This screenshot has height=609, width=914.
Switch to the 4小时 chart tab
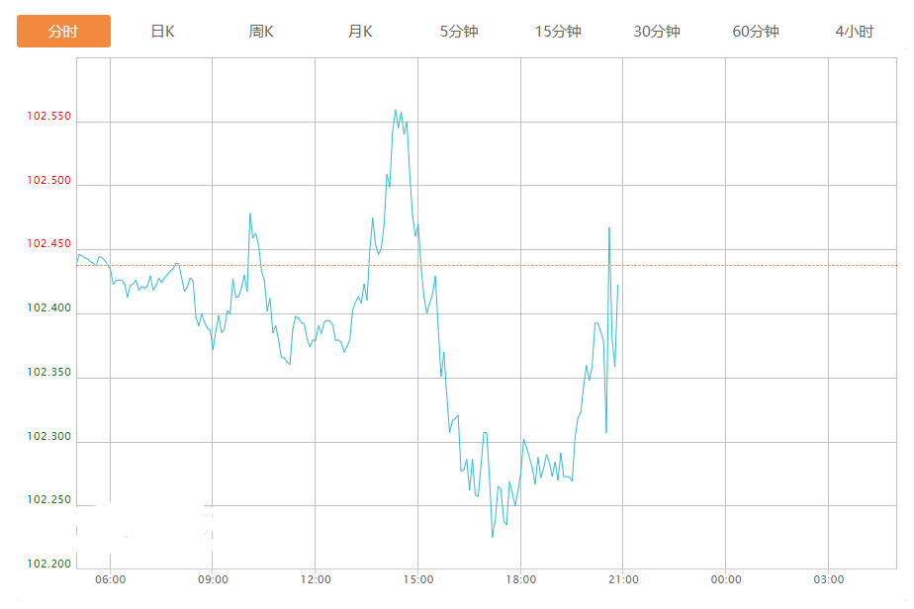[854, 31]
